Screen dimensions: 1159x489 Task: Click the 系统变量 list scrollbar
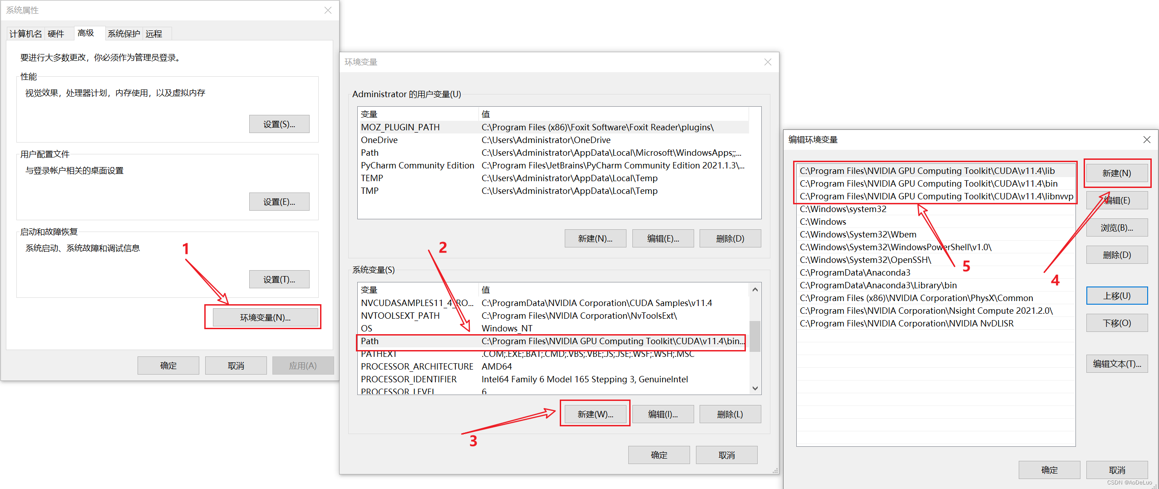tap(755, 337)
